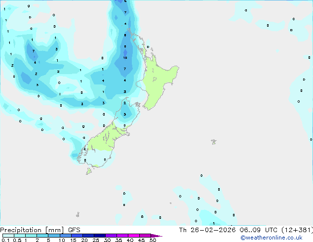The width and height of the screenshot is (313, 242).
Task: Click the "GFS" model label
Action: (x=74, y=230)
